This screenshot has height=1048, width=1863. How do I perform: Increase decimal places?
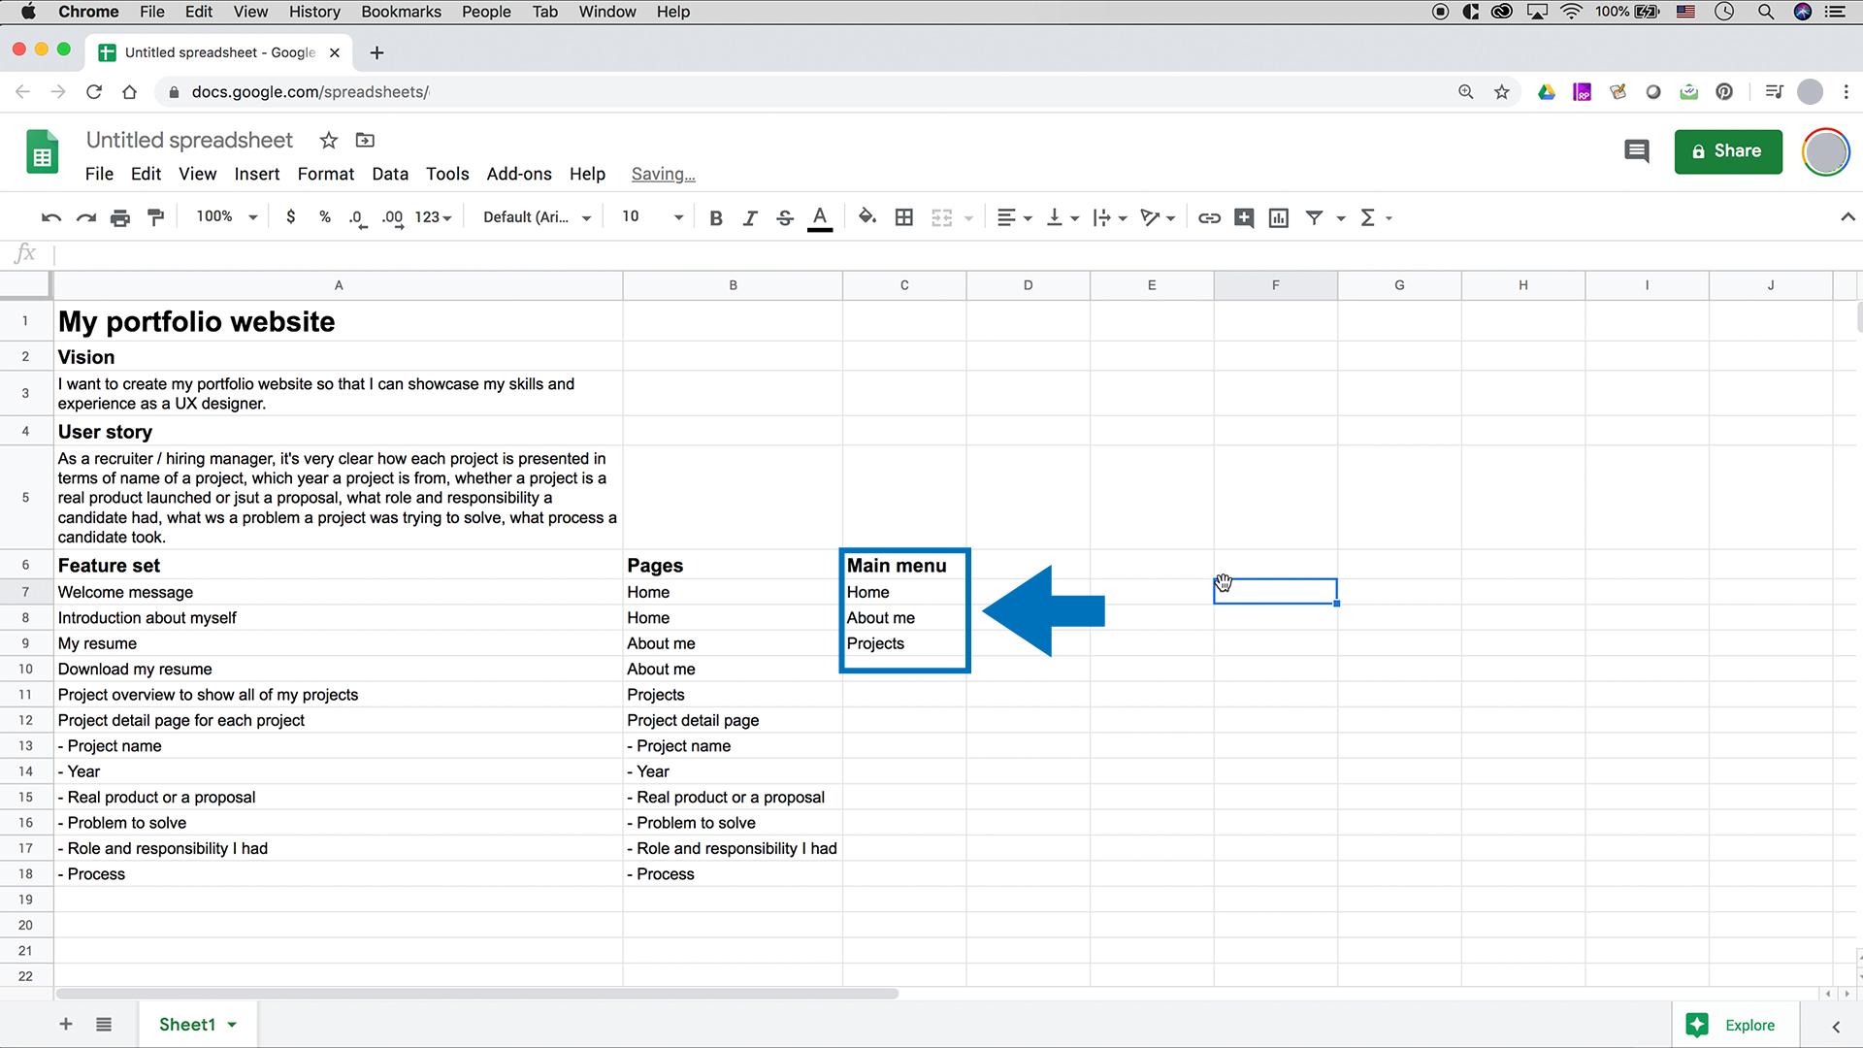click(x=392, y=218)
